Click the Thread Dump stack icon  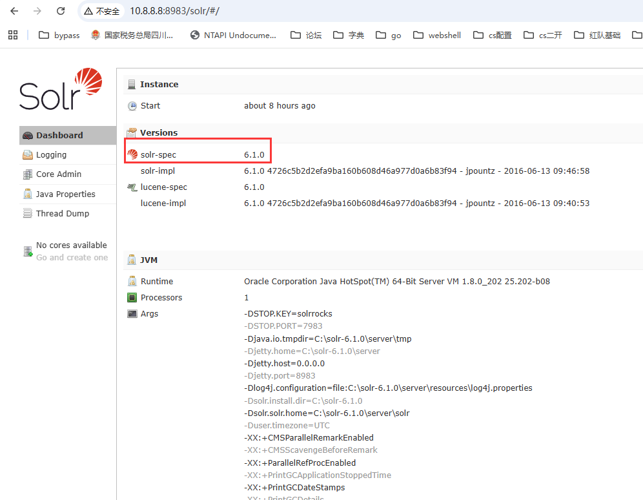click(28, 213)
